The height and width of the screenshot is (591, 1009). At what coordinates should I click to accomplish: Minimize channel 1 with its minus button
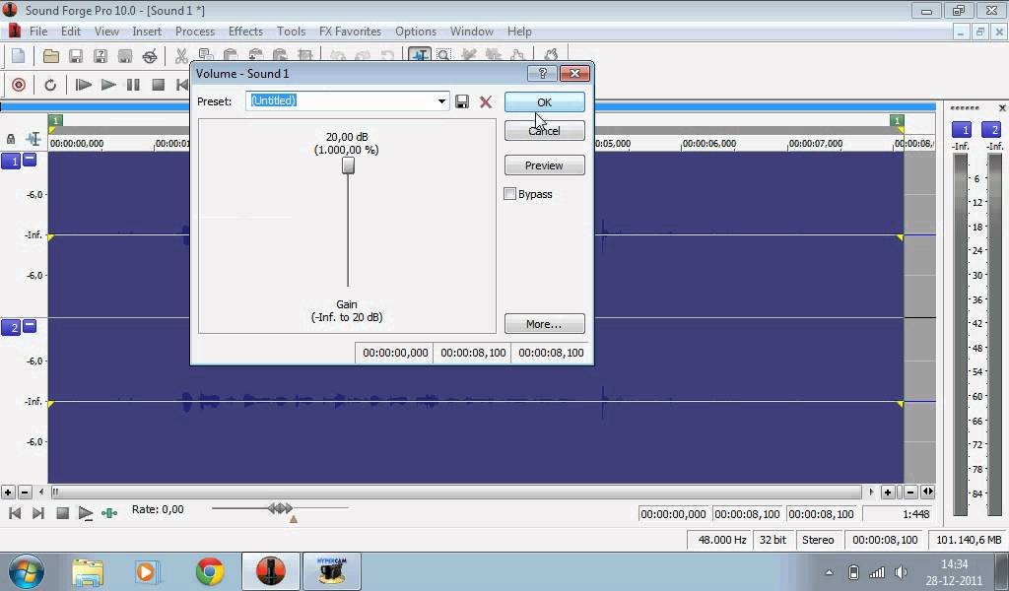tap(30, 160)
